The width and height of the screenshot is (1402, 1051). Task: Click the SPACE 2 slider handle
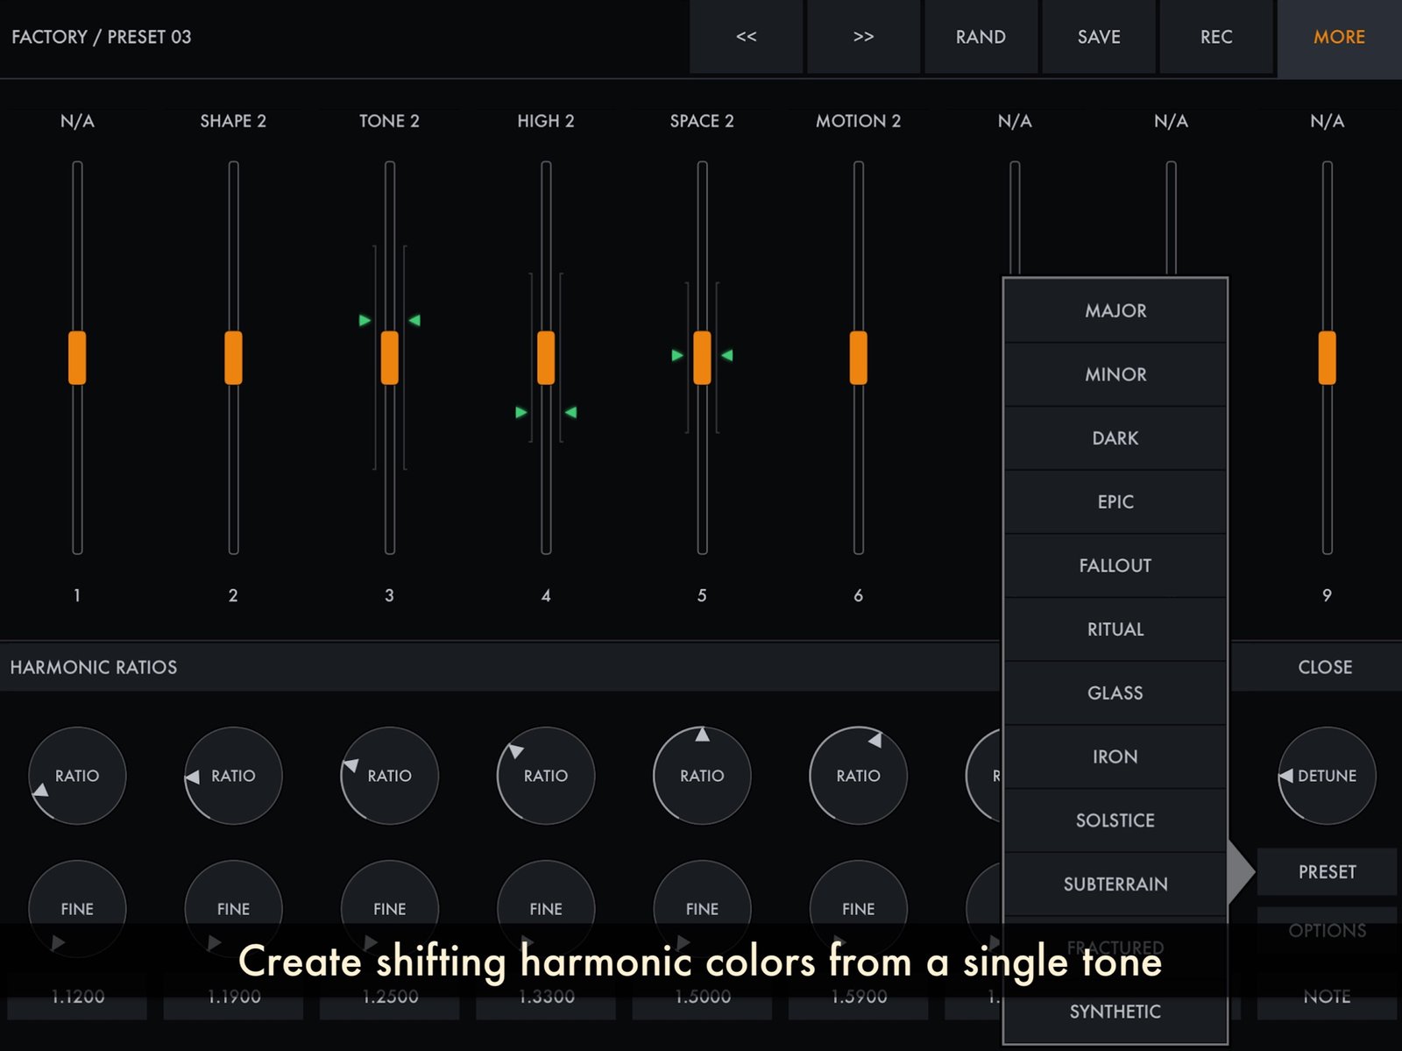(702, 358)
